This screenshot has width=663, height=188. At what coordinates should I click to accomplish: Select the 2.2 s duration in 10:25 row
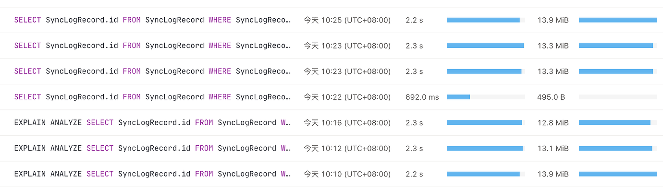point(414,20)
